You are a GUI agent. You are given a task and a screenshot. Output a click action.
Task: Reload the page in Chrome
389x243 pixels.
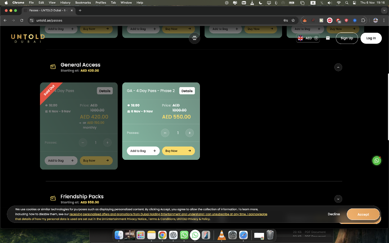click(x=22, y=21)
